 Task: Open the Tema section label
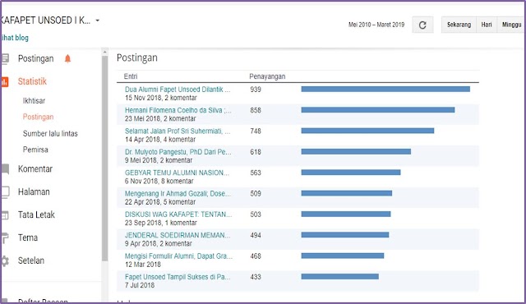tap(28, 237)
